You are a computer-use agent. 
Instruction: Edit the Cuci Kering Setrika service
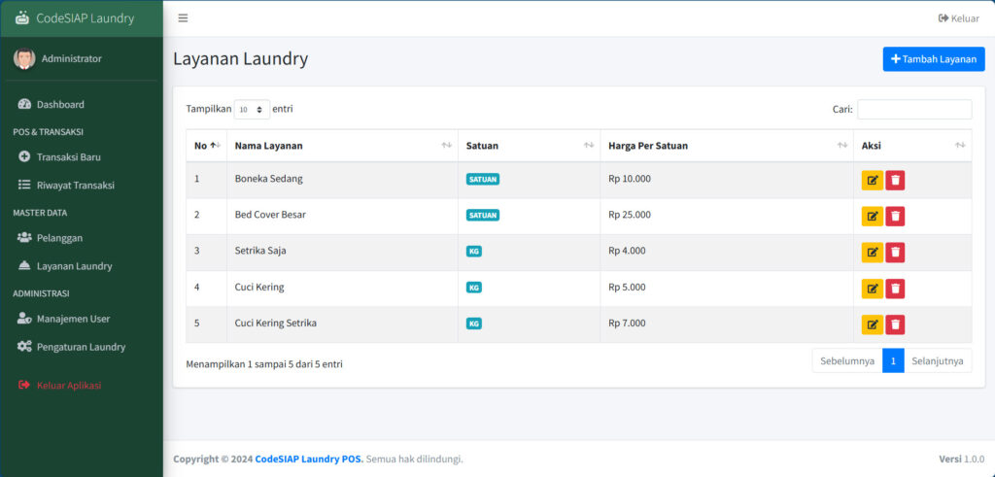(872, 324)
